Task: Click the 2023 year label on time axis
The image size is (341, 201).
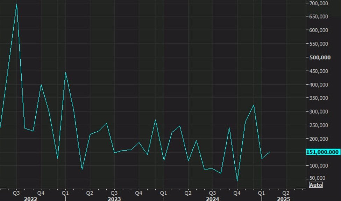Action: pyautogui.click(x=114, y=199)
